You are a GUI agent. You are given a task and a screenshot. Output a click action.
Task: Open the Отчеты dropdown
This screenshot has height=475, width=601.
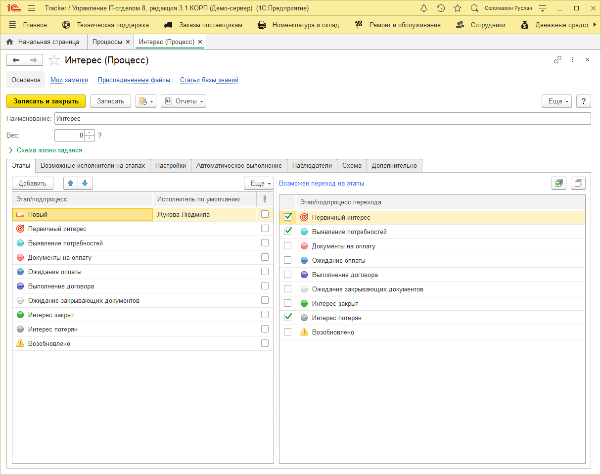coord(184,101)
